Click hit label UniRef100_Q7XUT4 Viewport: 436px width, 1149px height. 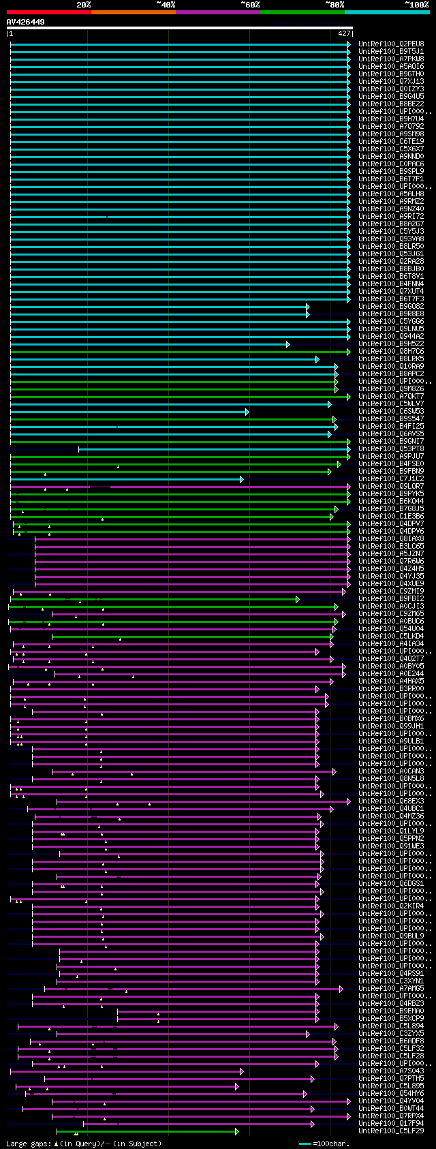click(391, 291)
